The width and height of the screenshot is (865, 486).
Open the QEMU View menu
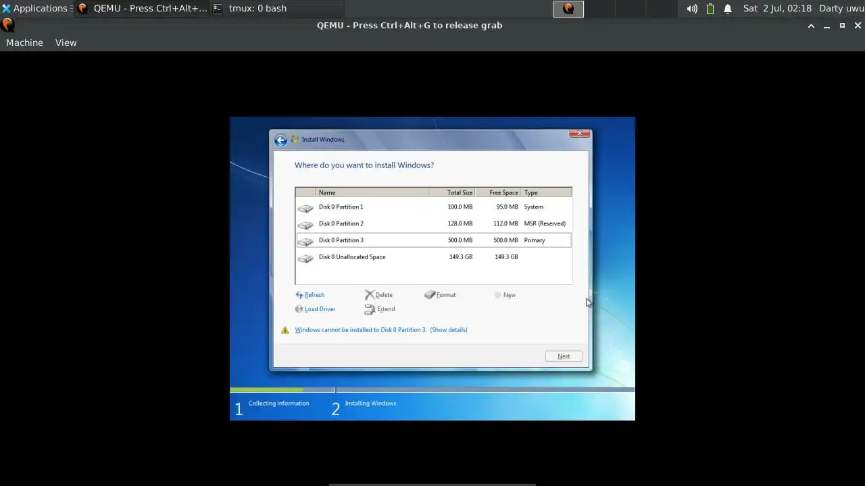click(x=66, y=43)
